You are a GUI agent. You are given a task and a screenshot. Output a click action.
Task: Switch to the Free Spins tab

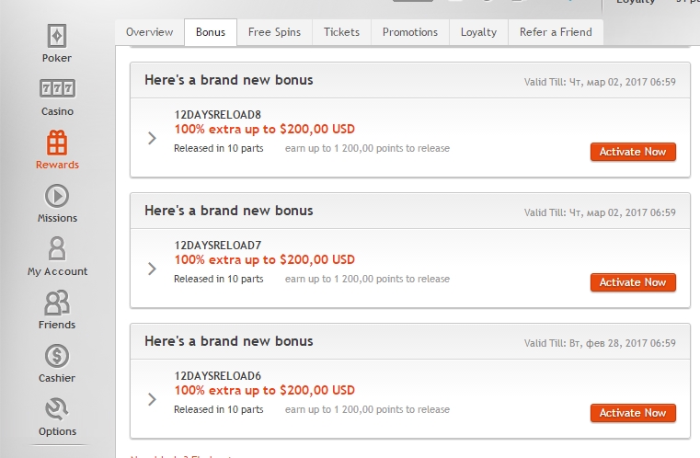pyautogui.click(x=274, y=32)
